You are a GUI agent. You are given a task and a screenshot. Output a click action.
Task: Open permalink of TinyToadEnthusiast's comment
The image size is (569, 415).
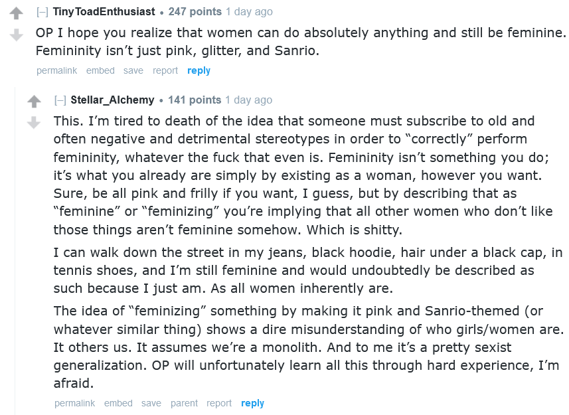[x=57, y=70]
